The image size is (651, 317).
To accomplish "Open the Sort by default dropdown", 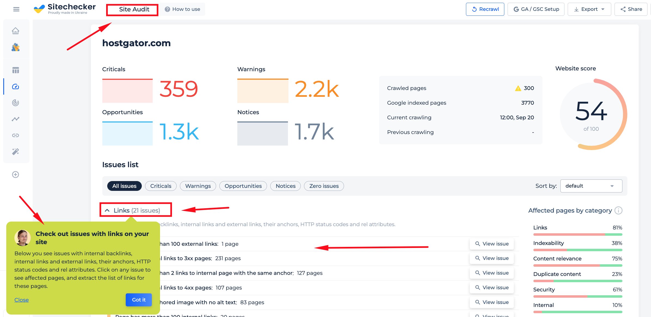I will click(x=591, y=186).
